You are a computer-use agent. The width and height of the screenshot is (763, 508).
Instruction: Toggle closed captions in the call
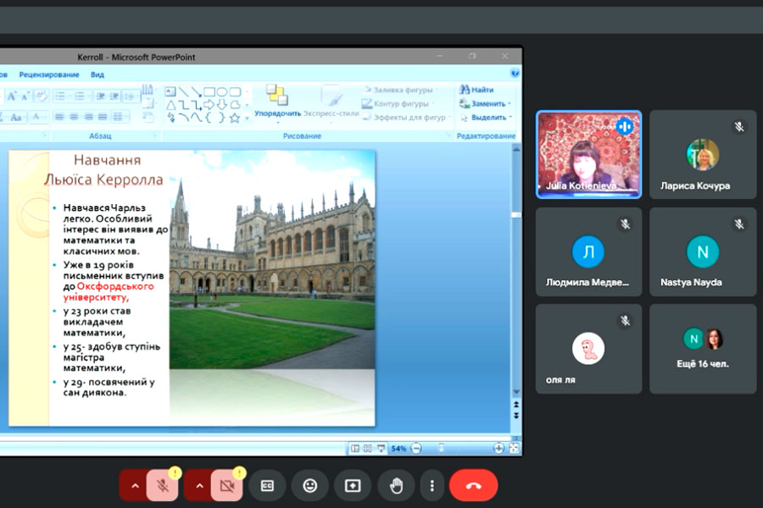(x=268, y=486)
